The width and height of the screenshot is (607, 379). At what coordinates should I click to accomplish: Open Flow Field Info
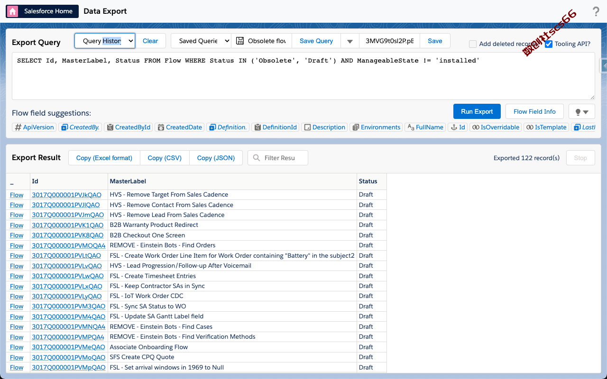(534, 111)
